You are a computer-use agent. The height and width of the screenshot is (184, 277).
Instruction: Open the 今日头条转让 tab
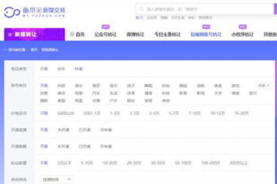167,34
